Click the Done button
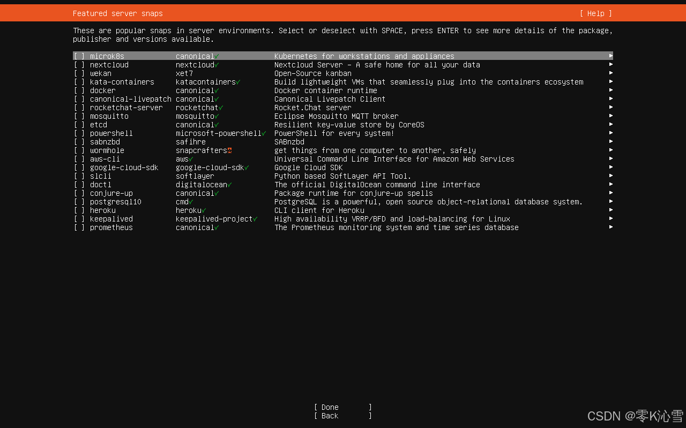The width and height of the screenshot is (686, 428). click(343, 407)
